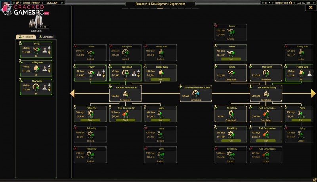317x182 pixels.
Task: Click the first page indicator dash
Action: (x=125, y=8)
